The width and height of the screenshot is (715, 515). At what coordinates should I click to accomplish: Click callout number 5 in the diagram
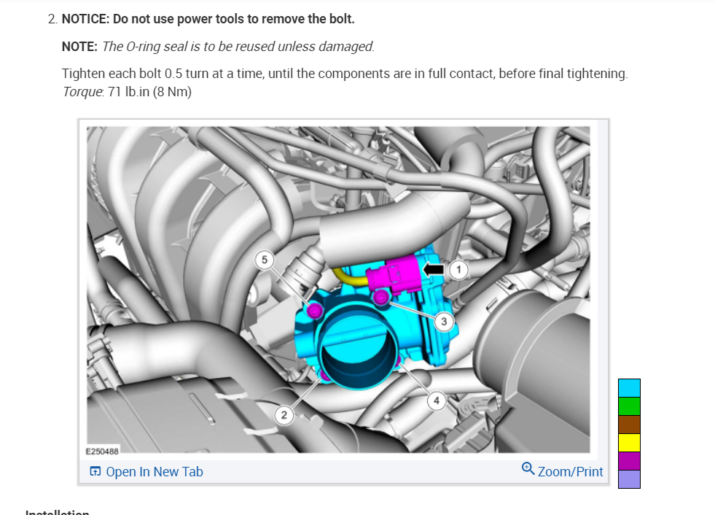[265, 260]
